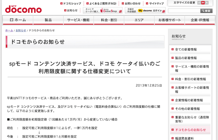The height and width of the screenshot is (140, 218).
Task: Click the NTT docomo logo
Action: [x=23, y=9]
